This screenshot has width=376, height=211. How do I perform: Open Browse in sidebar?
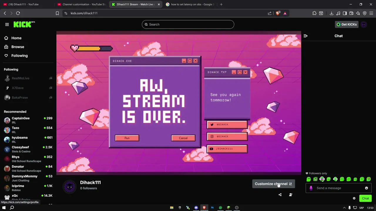tap(18, 47)
